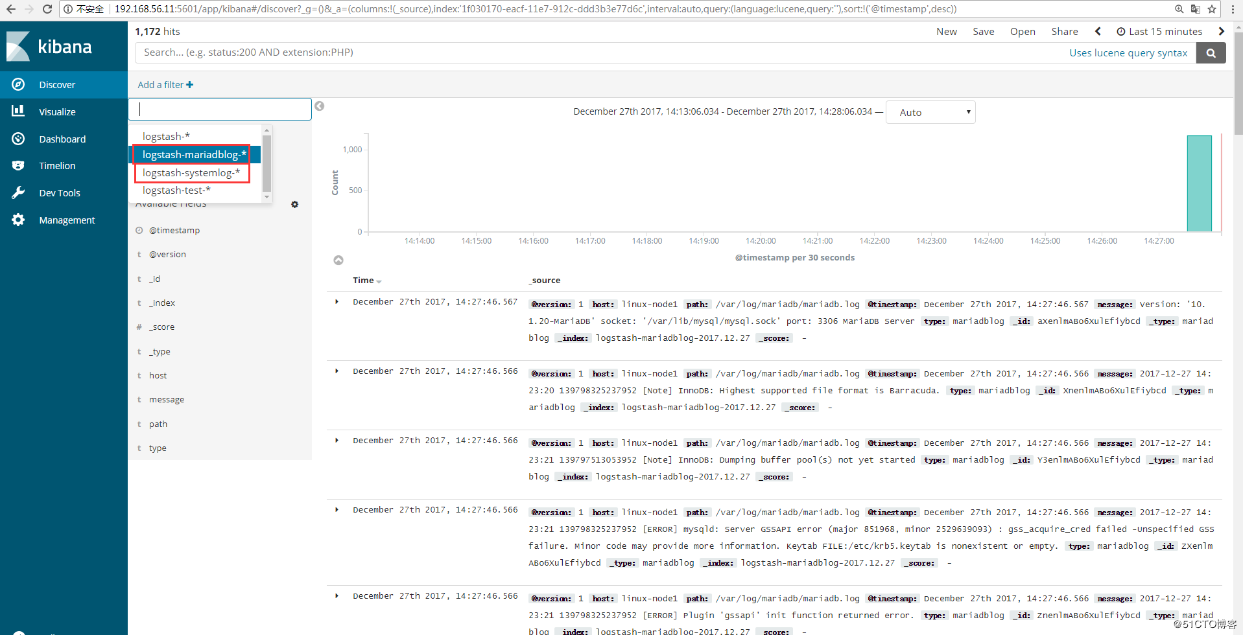Select logstash-systemlog-* from the index list
This screenshot has height=635, width=1243.
[x=191, y=172]
